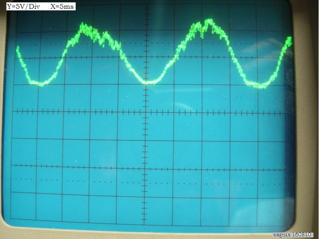
Task: Click the sagnix 160810 caption text
Action: (x=292, y=235)
